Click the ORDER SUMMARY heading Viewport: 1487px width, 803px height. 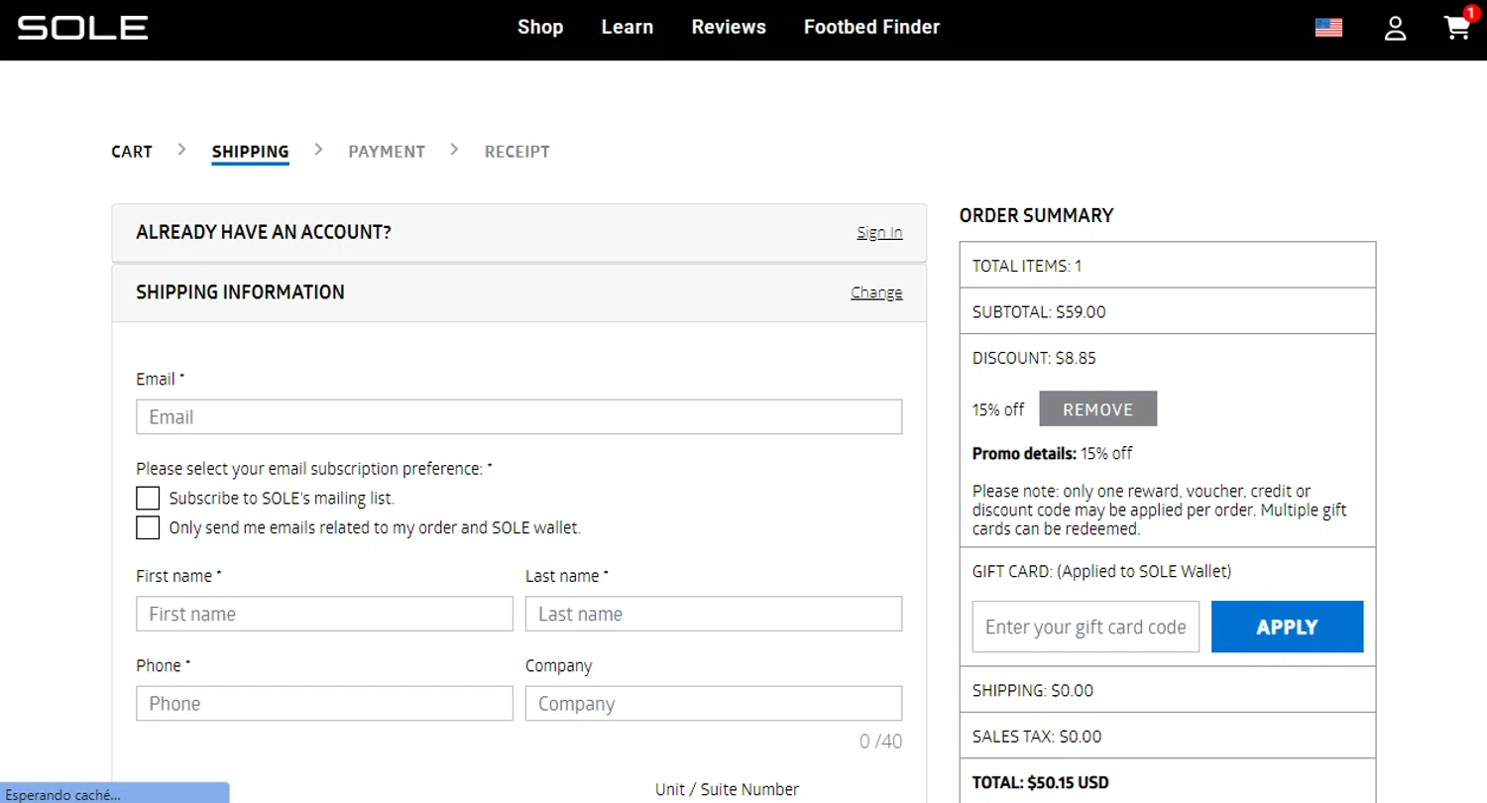tap(1036, 215)
